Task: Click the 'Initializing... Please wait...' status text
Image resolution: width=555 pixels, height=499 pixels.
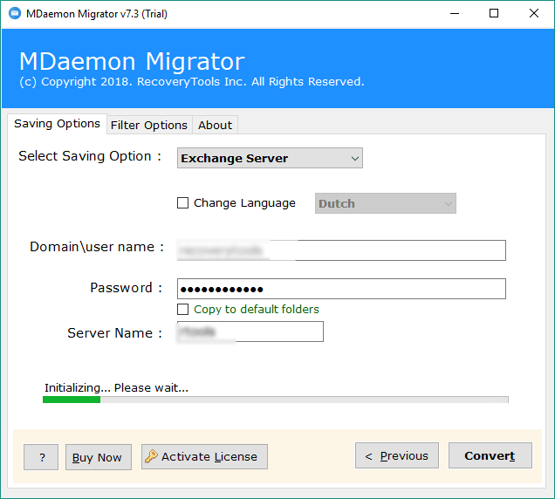Action: click(116, 387)
